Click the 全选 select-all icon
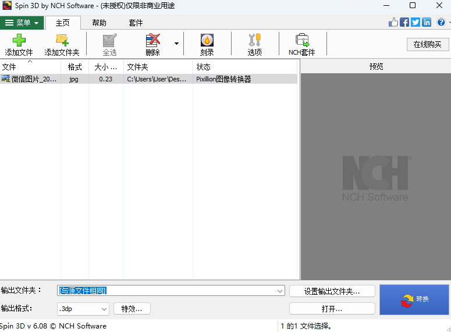 point(109,40)
